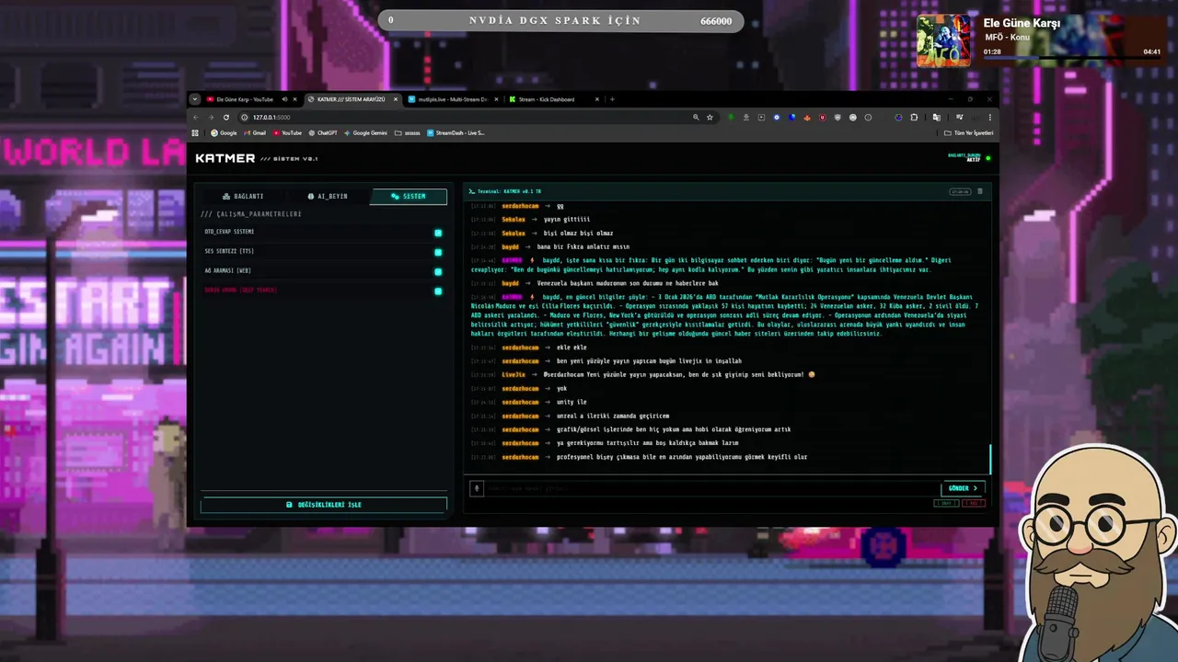Go back in browser

pos(195,118)
